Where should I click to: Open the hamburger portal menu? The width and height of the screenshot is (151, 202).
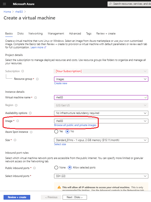[x=4, y=4]
